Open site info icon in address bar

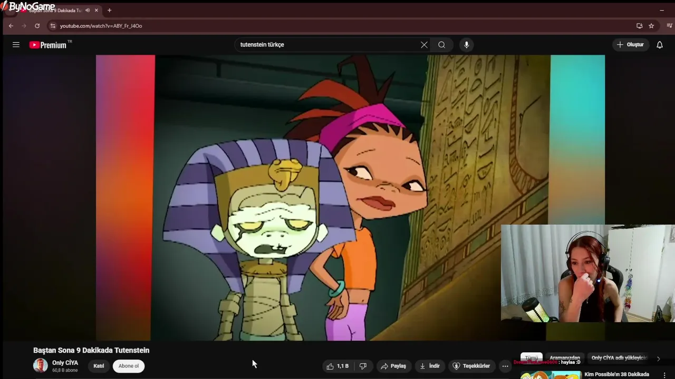(x=52, y=26)
